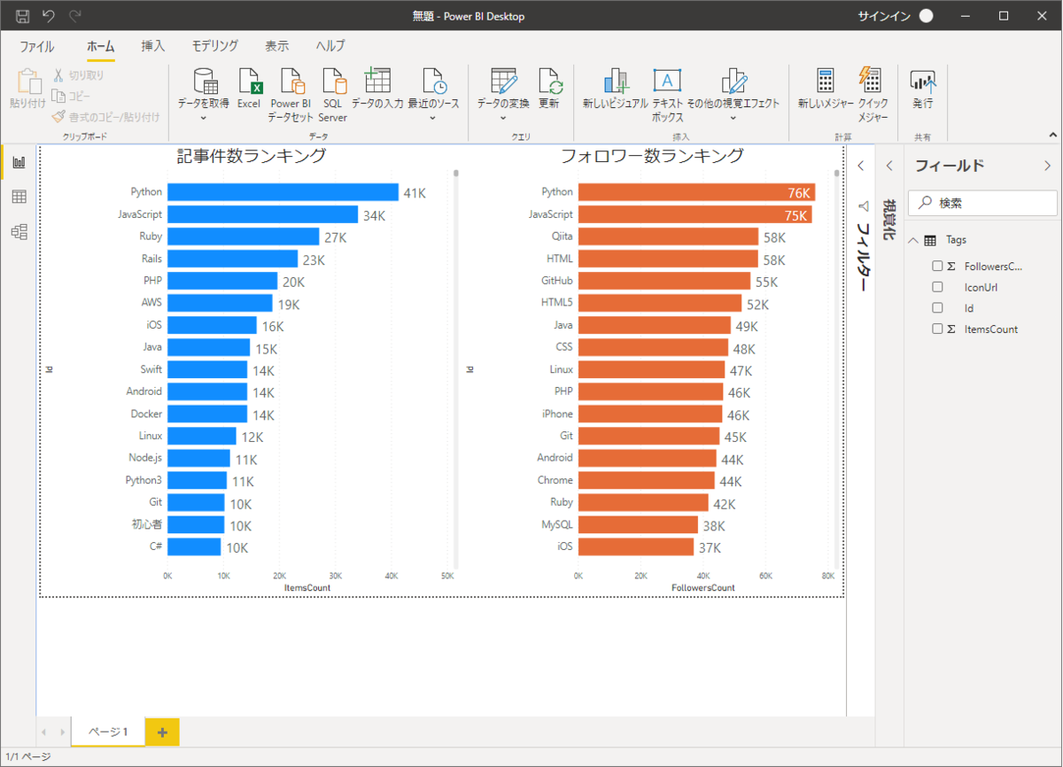The width and height of the screenshot is (1063, 767).
Task: Open the データを取得 dropdown arrow
Action: tap(203, 118)
